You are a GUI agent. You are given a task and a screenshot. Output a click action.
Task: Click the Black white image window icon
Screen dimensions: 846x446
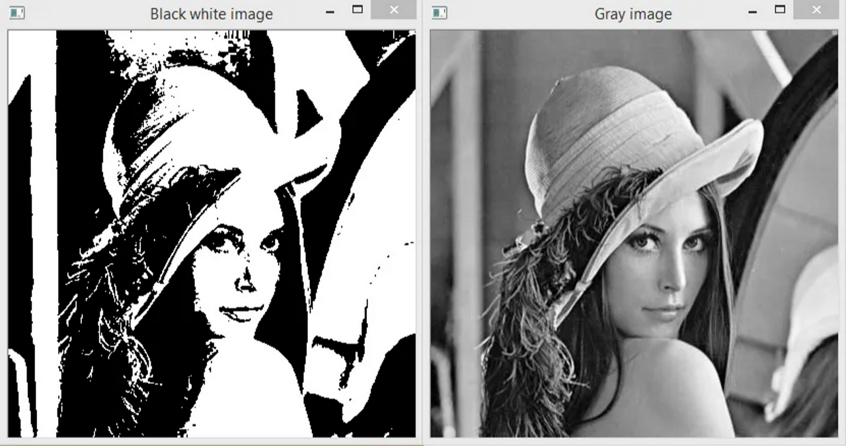[17, 13]
